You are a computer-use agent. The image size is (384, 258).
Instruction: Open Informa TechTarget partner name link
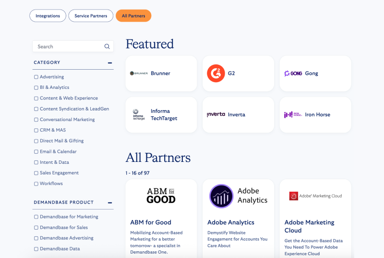pyautogui.click(x=164, y=114)
